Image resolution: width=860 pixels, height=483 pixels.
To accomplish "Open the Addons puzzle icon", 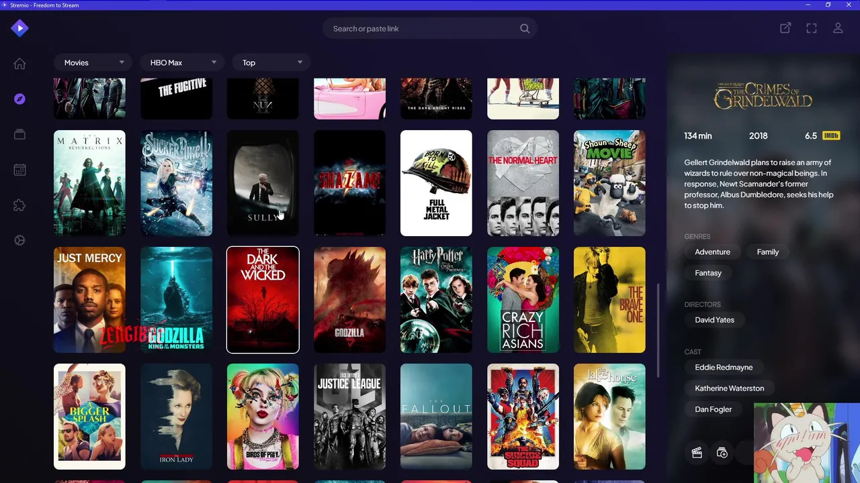I will pos(19,205).
